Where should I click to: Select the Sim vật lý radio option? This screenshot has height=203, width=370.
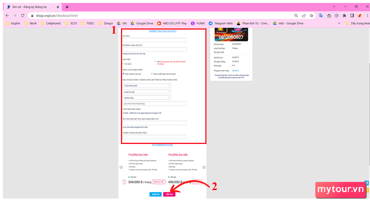click(x=123, y=64)
